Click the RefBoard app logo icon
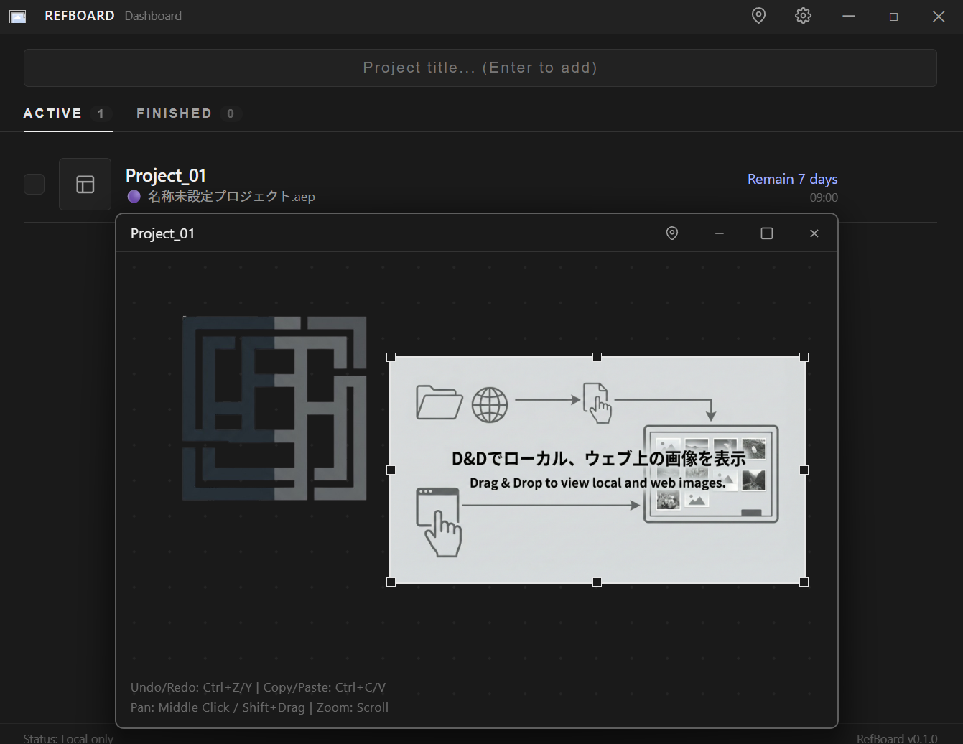963x744 pixels. tap(18, 17)
